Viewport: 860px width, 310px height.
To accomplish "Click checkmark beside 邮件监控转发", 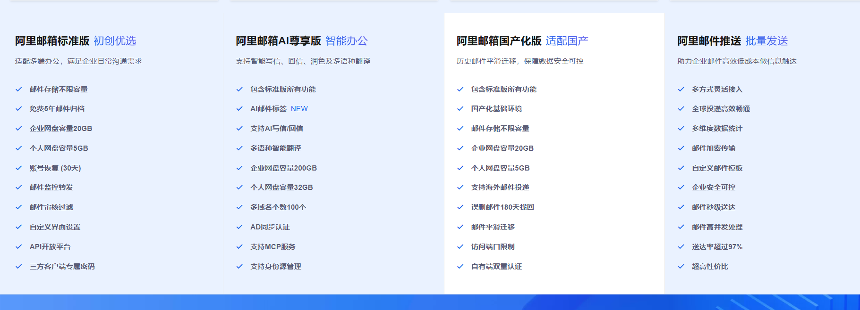I will [x=19, y=188].
